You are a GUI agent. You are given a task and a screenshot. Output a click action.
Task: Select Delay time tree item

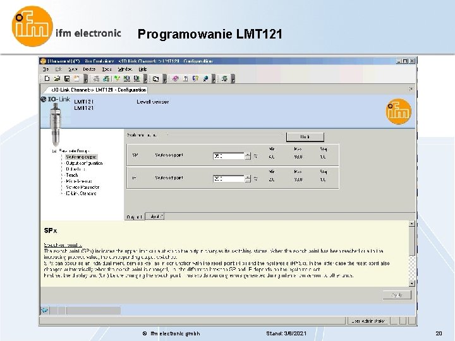(75, 169)
